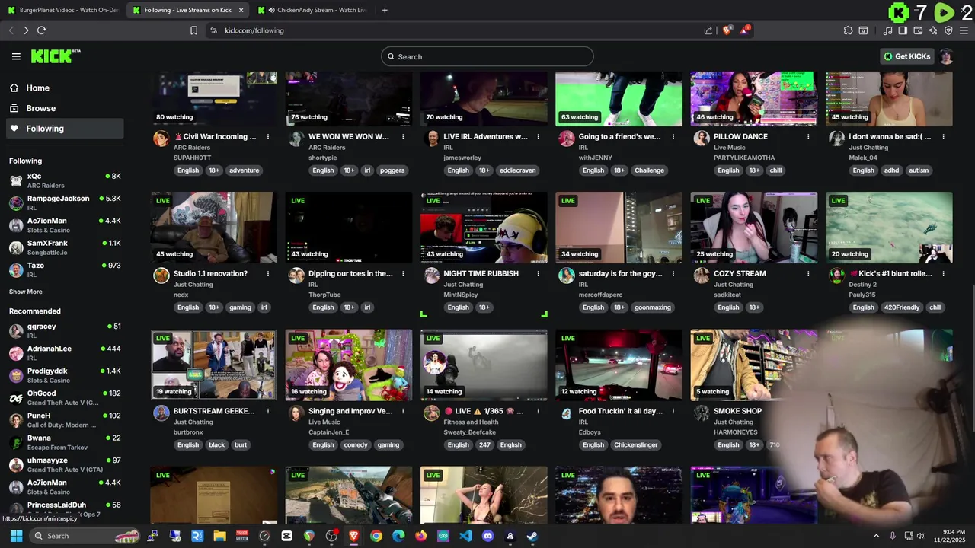Open the Brave Wallet icon
This screenshot has width=975, height=548.
[918, 30]
